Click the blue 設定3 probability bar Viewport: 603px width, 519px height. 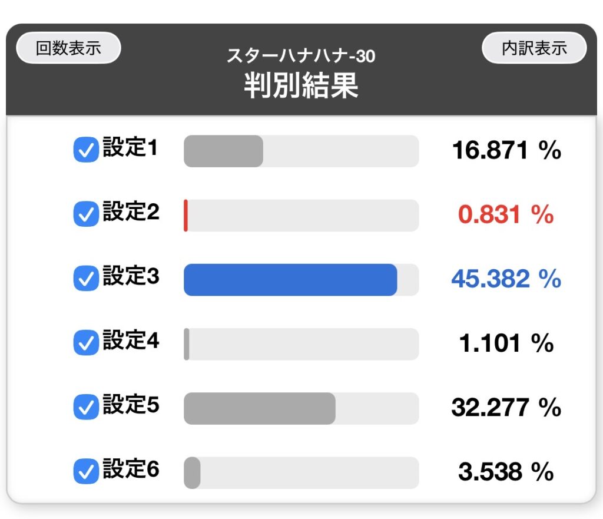point(290,280)
